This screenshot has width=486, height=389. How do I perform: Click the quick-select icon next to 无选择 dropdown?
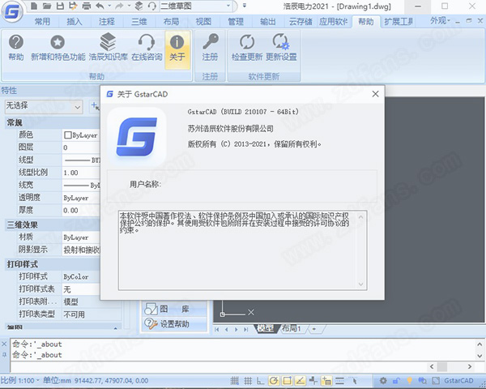(x=95, y=106)
